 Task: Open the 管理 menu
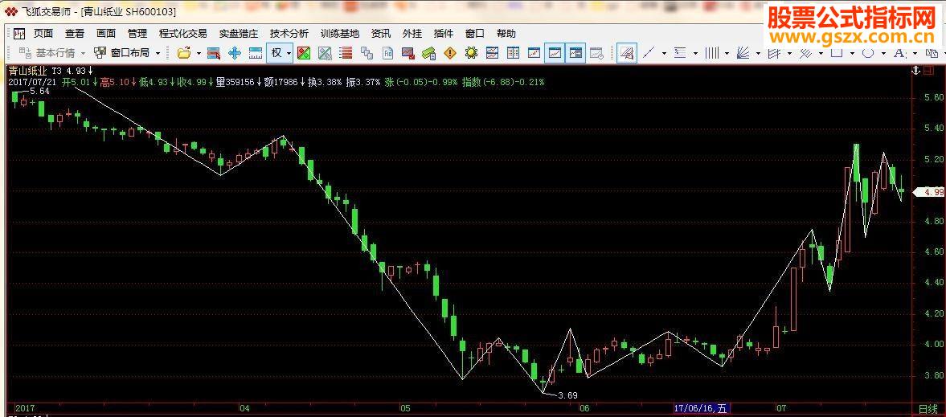click(x=137, y=34)
